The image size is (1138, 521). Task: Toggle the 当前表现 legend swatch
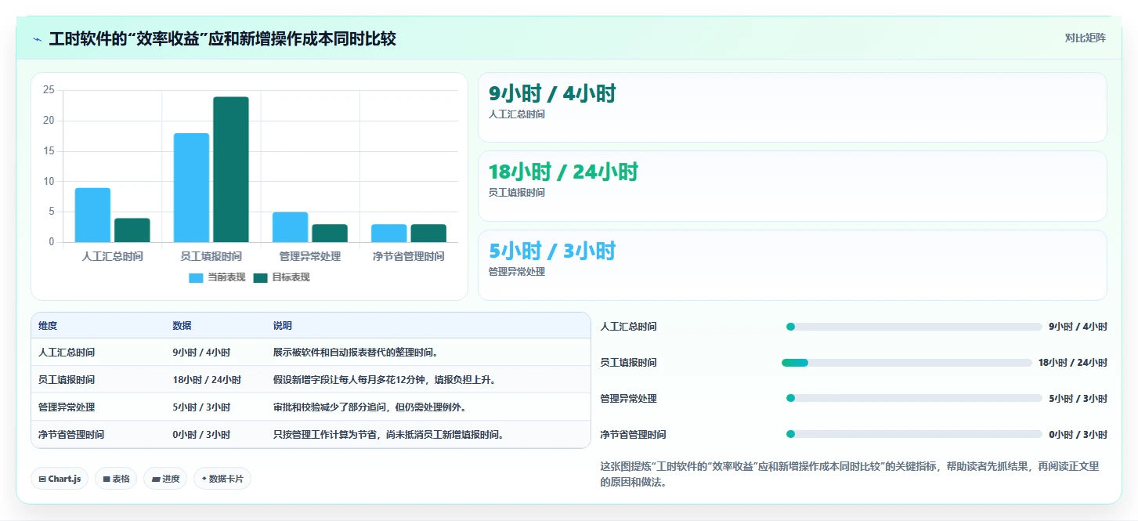click(196, 277)
